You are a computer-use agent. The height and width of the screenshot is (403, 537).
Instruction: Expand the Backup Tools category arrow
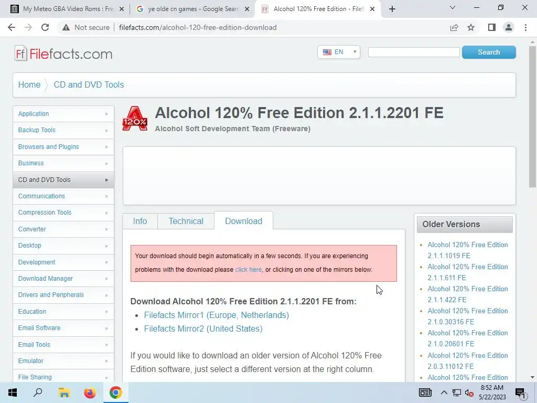[x=106, y=131]
